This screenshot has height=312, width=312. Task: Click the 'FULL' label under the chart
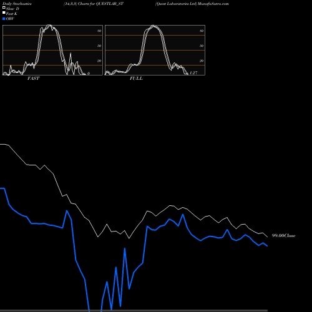pyautogui.click(x=136, y=79)
